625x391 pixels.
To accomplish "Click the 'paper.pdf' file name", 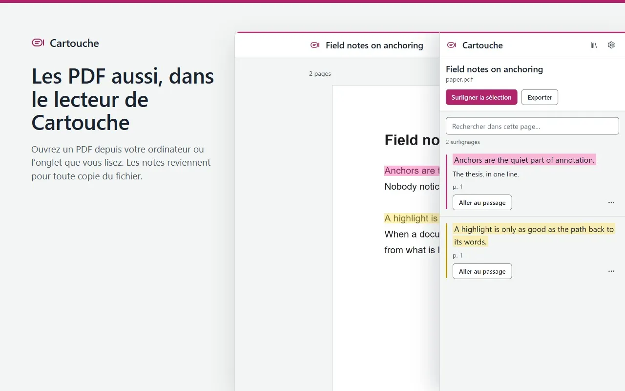I will tap(459, 80).
